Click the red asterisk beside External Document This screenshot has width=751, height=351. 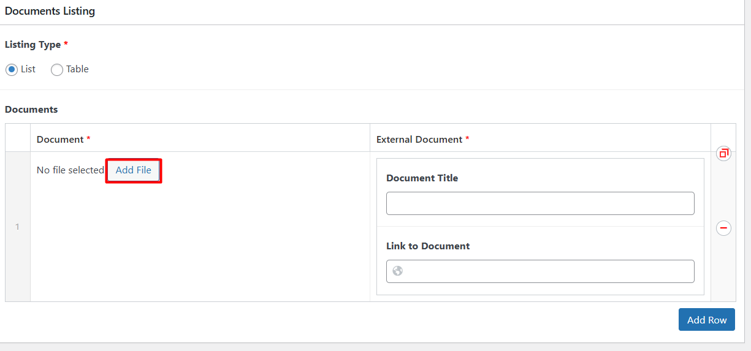467,139
